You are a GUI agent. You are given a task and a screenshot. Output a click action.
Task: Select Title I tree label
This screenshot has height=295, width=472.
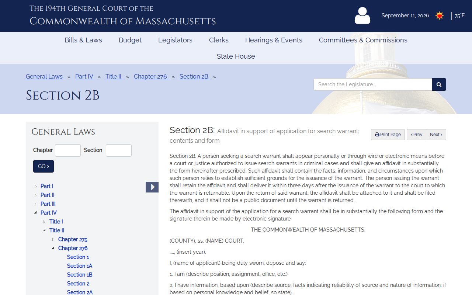coord(56,222)
